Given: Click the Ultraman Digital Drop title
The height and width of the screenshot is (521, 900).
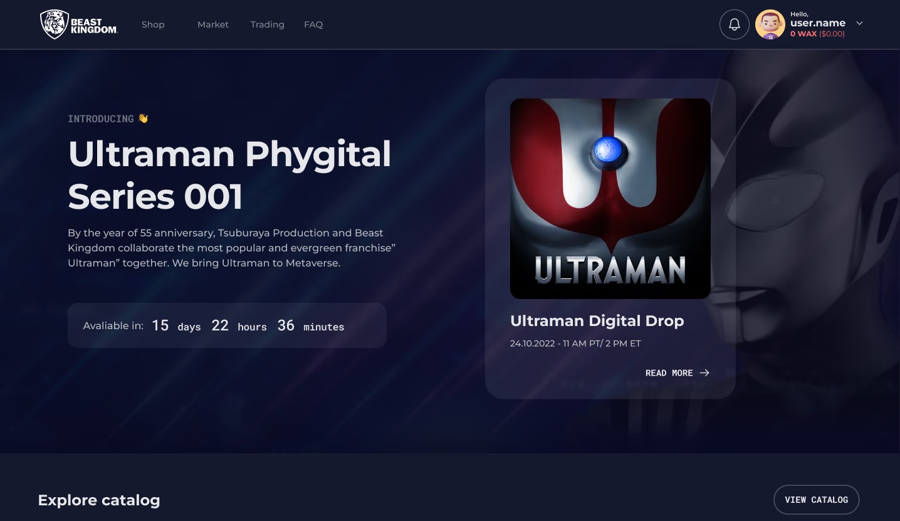Looking at the screenshot, I should pos(597,320).
